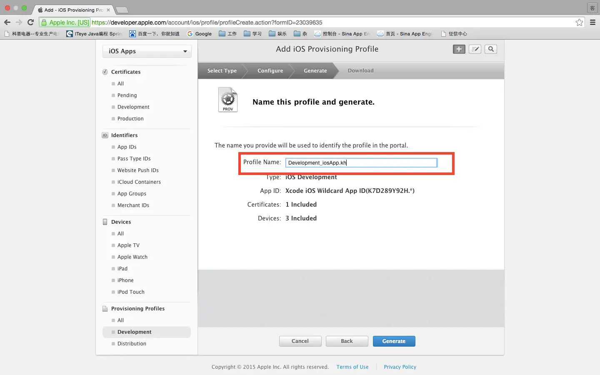600x375 pixels.
Task: Click the browser address bar URL
Action: click(x=207, y=22)
